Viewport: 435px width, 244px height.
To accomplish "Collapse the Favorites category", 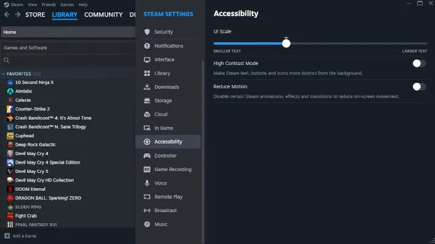I will click(3, 74).
